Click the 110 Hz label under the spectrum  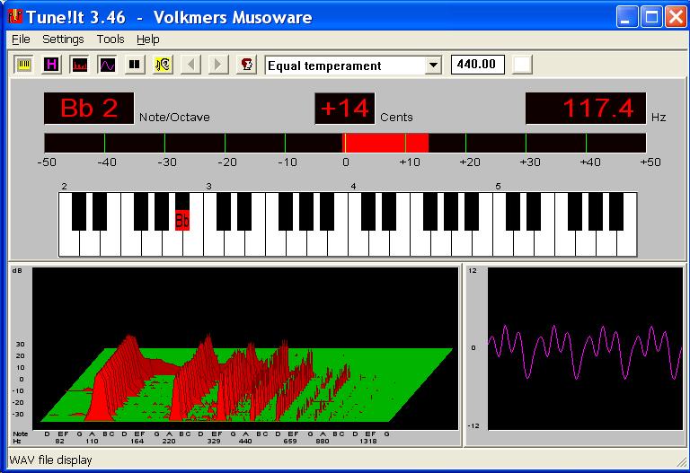[x=92, y=441]
